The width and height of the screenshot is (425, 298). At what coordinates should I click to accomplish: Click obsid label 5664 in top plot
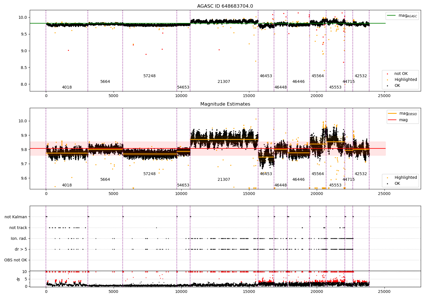tap(105, 82)
